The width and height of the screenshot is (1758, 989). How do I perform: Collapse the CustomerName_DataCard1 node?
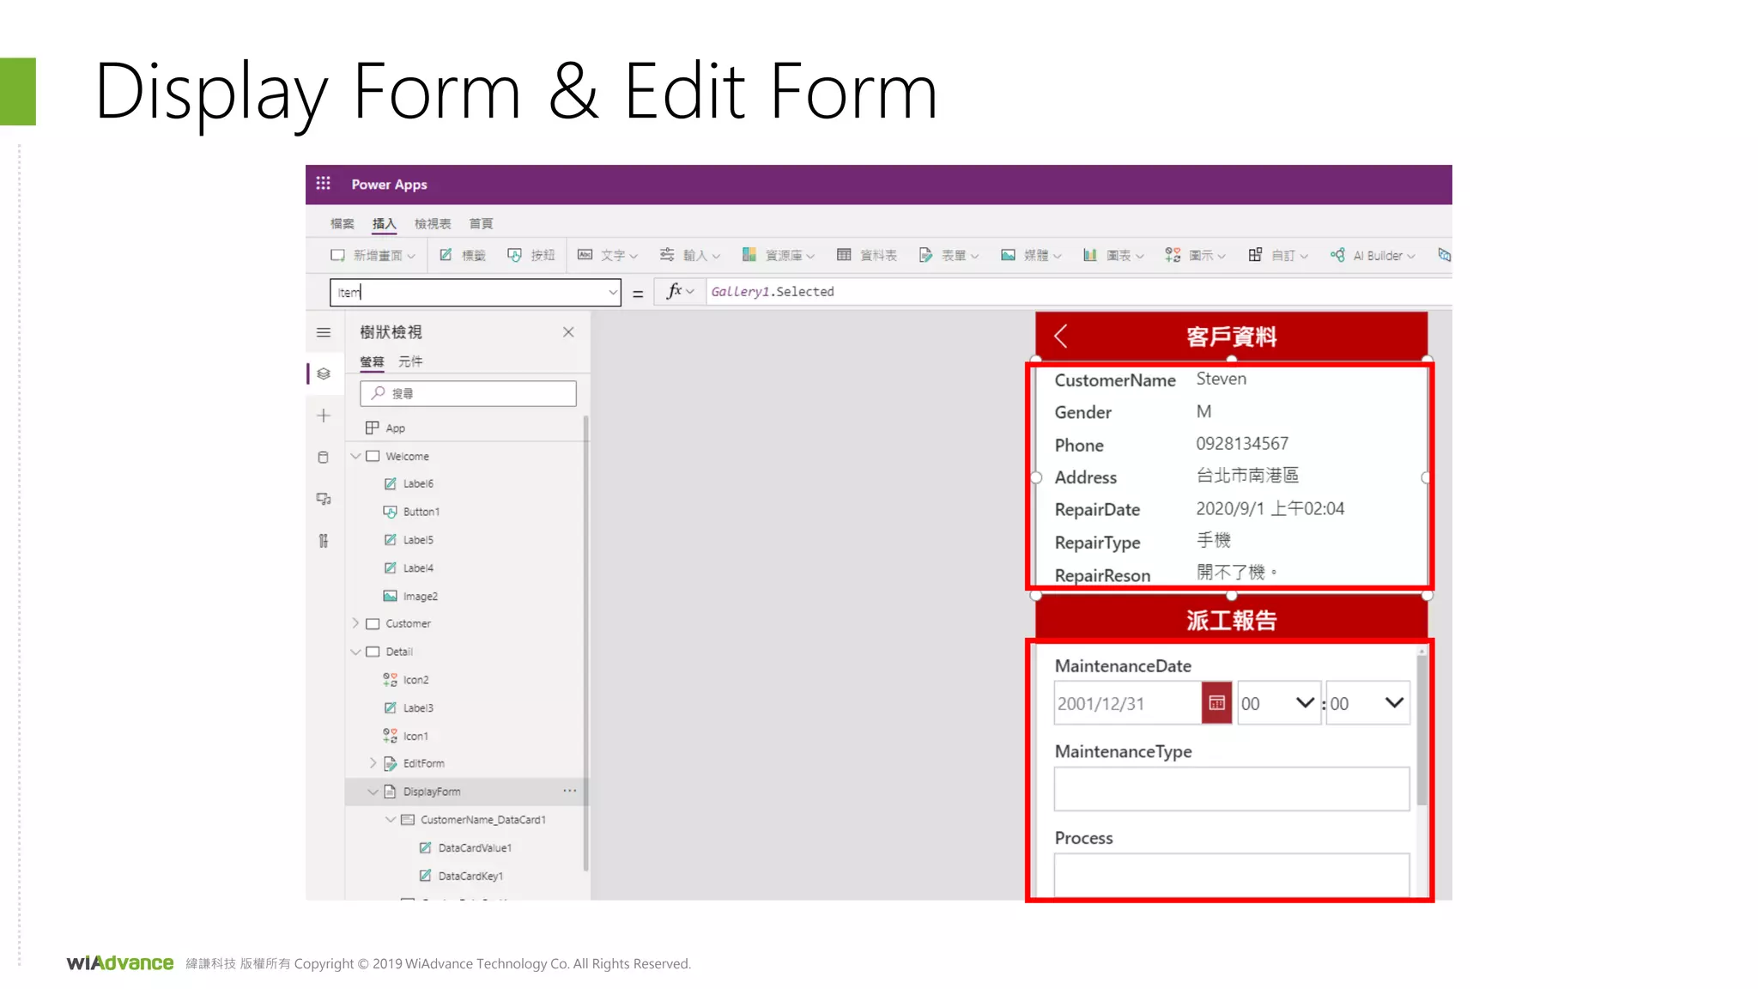point(391,820)
